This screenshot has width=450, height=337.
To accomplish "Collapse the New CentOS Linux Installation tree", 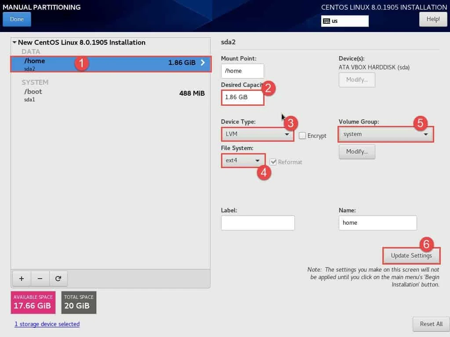I will point(15,42).
